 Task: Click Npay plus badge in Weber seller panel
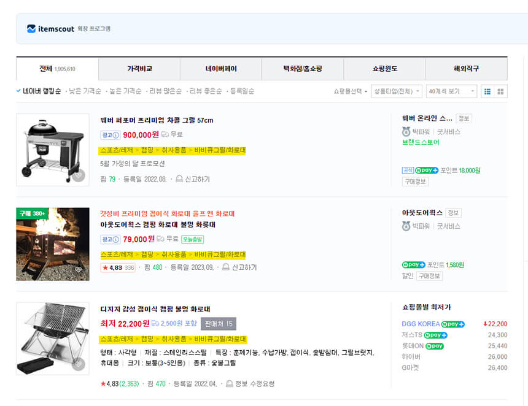coord(427,170)
